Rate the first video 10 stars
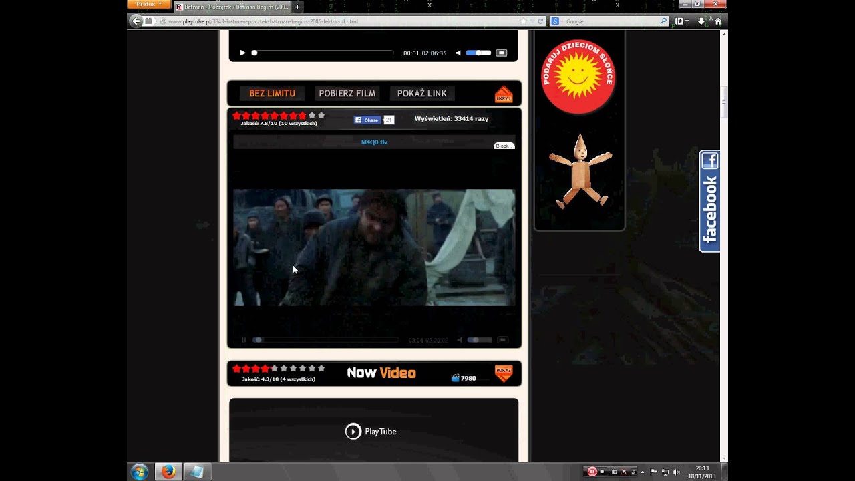This screenshot has height=481, width=855. pyautogui.click(x=321, y=115)
